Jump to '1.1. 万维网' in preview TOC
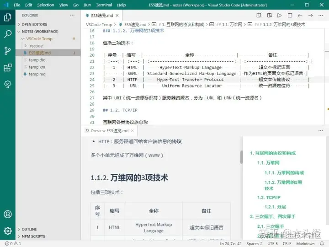 [268, 163]
